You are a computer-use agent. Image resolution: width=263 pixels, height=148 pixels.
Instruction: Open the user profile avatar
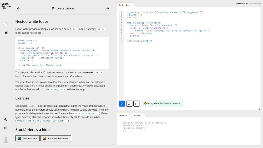6,140
